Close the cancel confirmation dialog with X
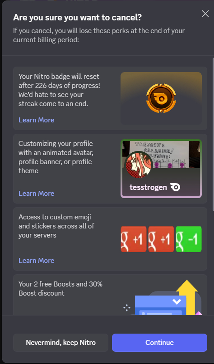Viewport: 214px width, 364px height. click(x=205, y=14)
